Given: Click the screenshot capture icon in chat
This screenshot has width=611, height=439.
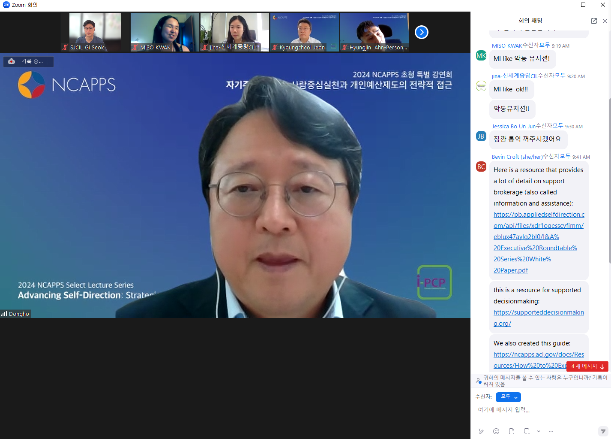Looking at the screenshot, I should click(x=527, y=431).
